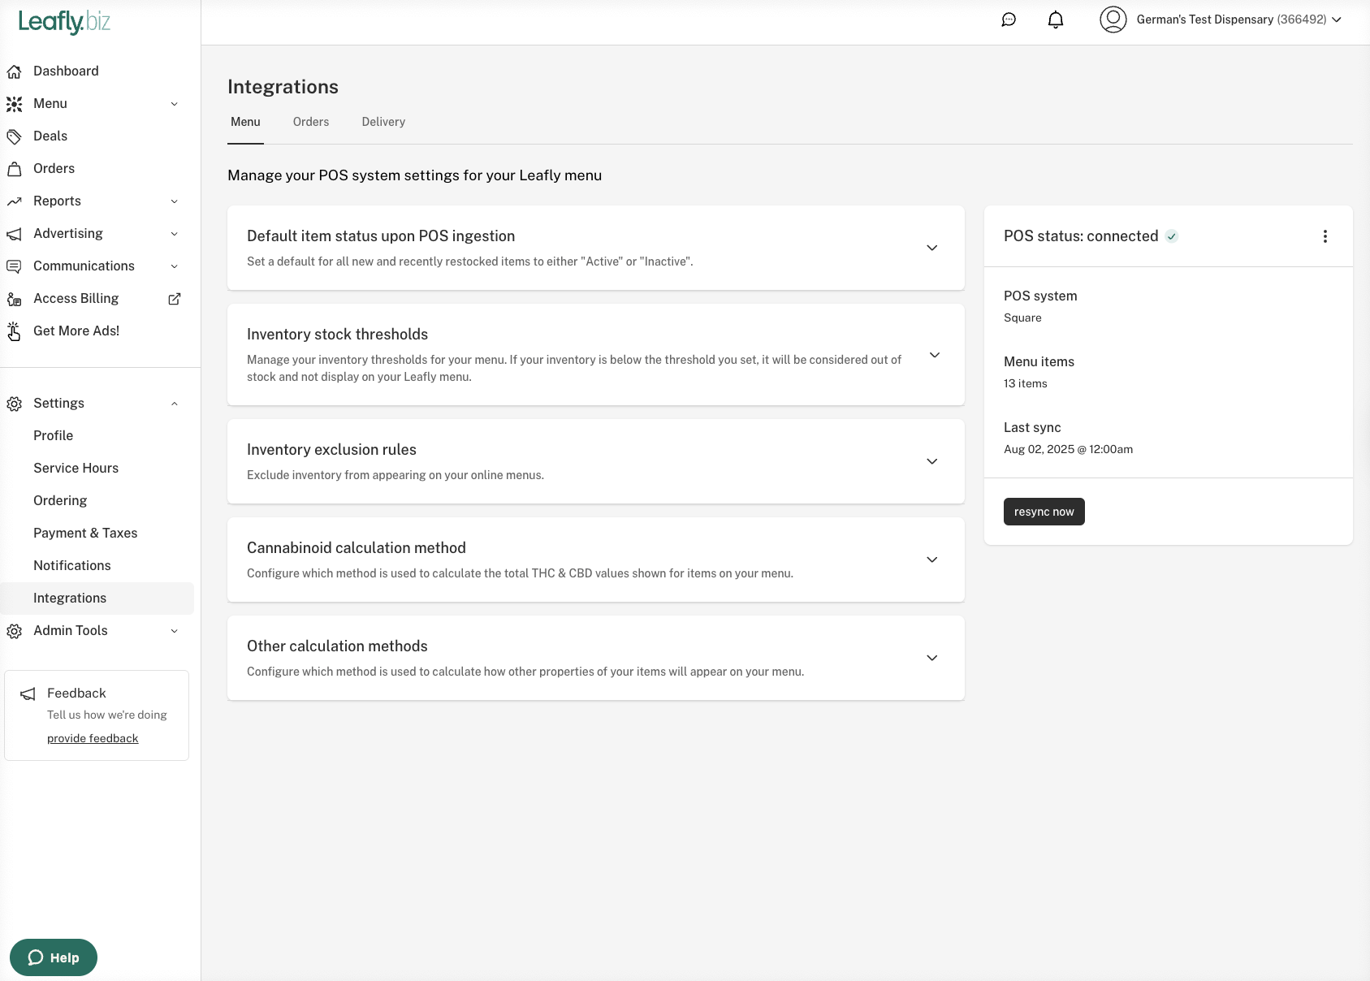Expand Default item status upon POS ingestion
Screen dimensions: 1370x981
(x=931, y=248)
